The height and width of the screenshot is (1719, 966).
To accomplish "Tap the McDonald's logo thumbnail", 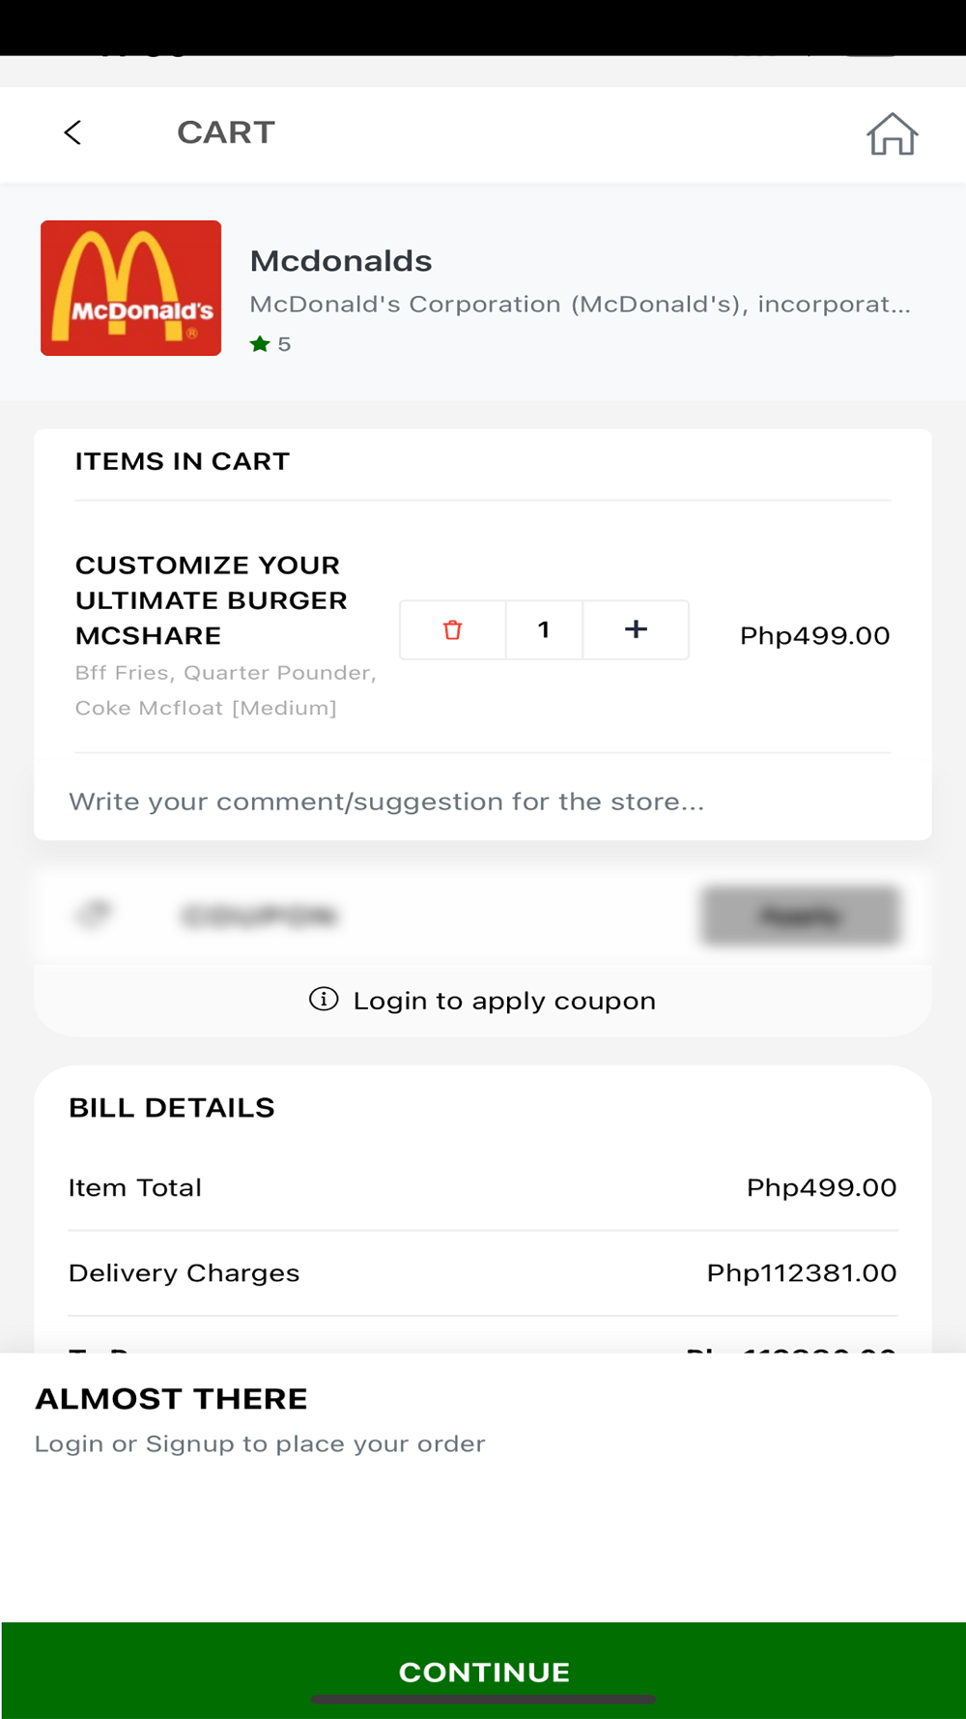I will tap(131, 288).
